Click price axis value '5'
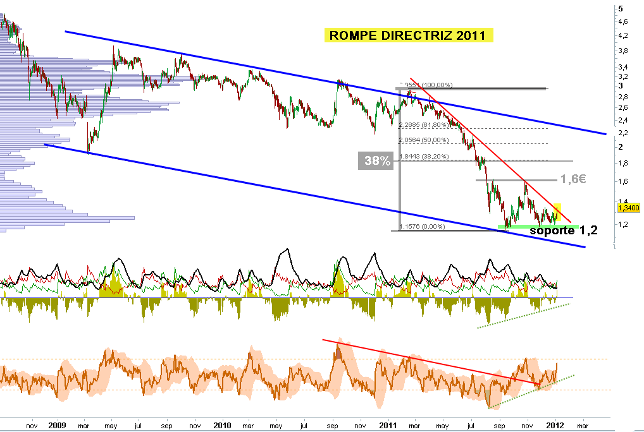Image resolution: width=644 pixels, height=432 pixels. click(621, 9)
